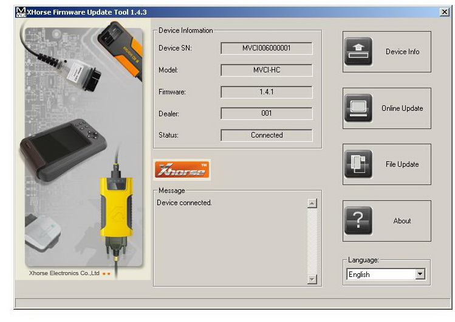Click the window title XHorse Firmware Update Tool

point(87,12)
